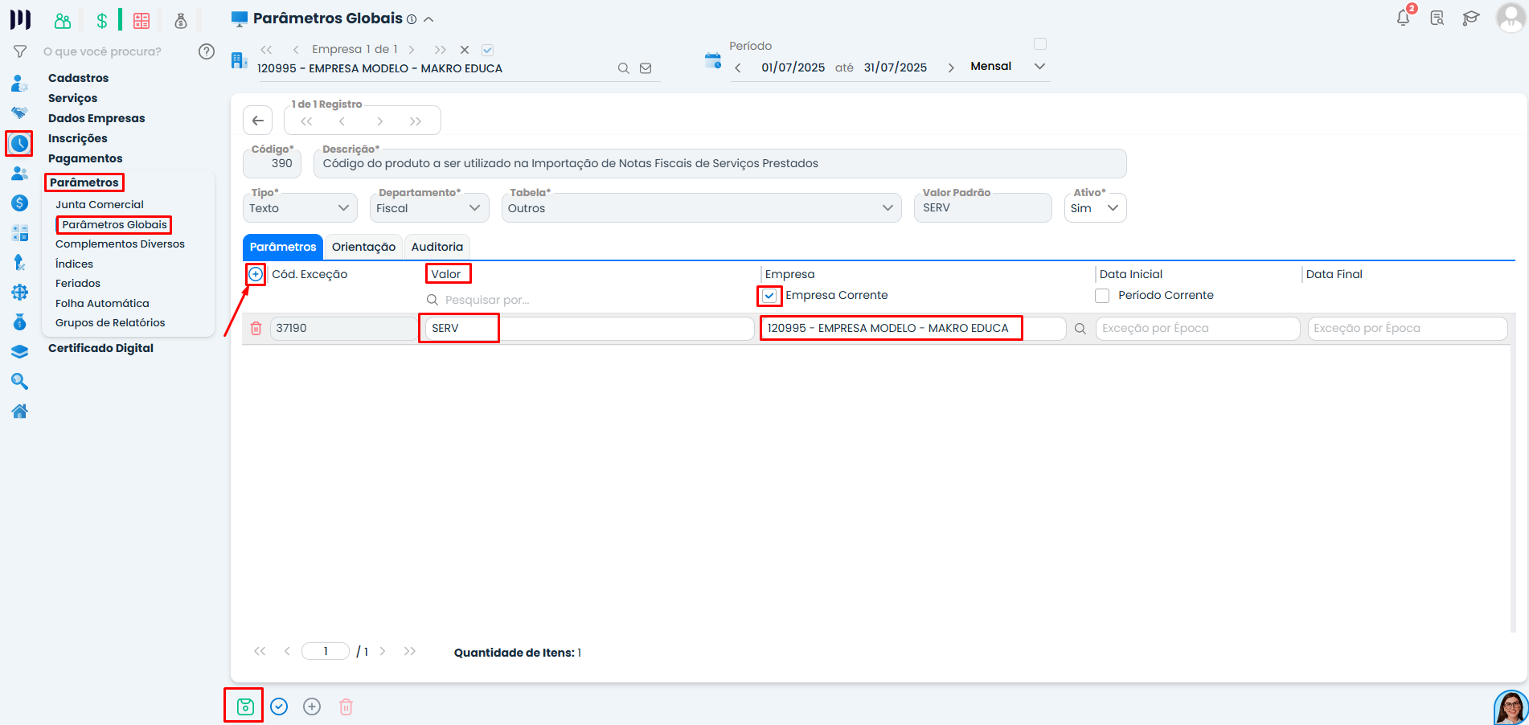Save the record using the floppy disk icon
Screen dimensions: 1529x725
pyautogui.click(x=244, y=706)
